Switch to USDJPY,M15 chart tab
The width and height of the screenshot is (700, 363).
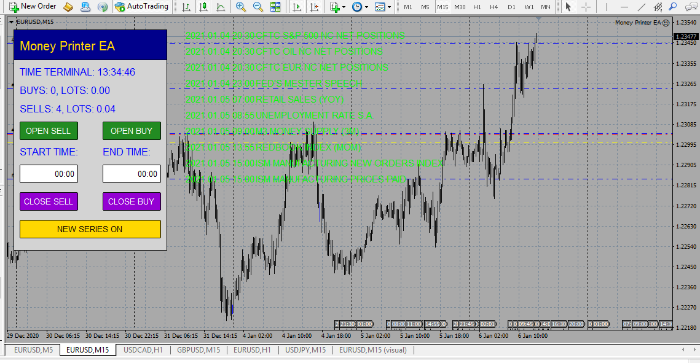[x=305, y=350]
